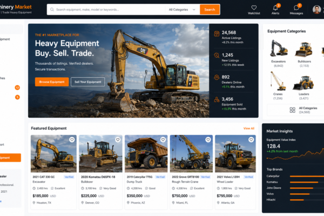This screenshot has width=324, height=216.
Task: Open the Volvo L120H wheel loader photo
Action: [235, 153]
